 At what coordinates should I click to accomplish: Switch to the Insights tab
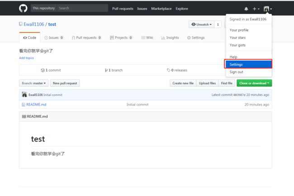click(170, 38)
